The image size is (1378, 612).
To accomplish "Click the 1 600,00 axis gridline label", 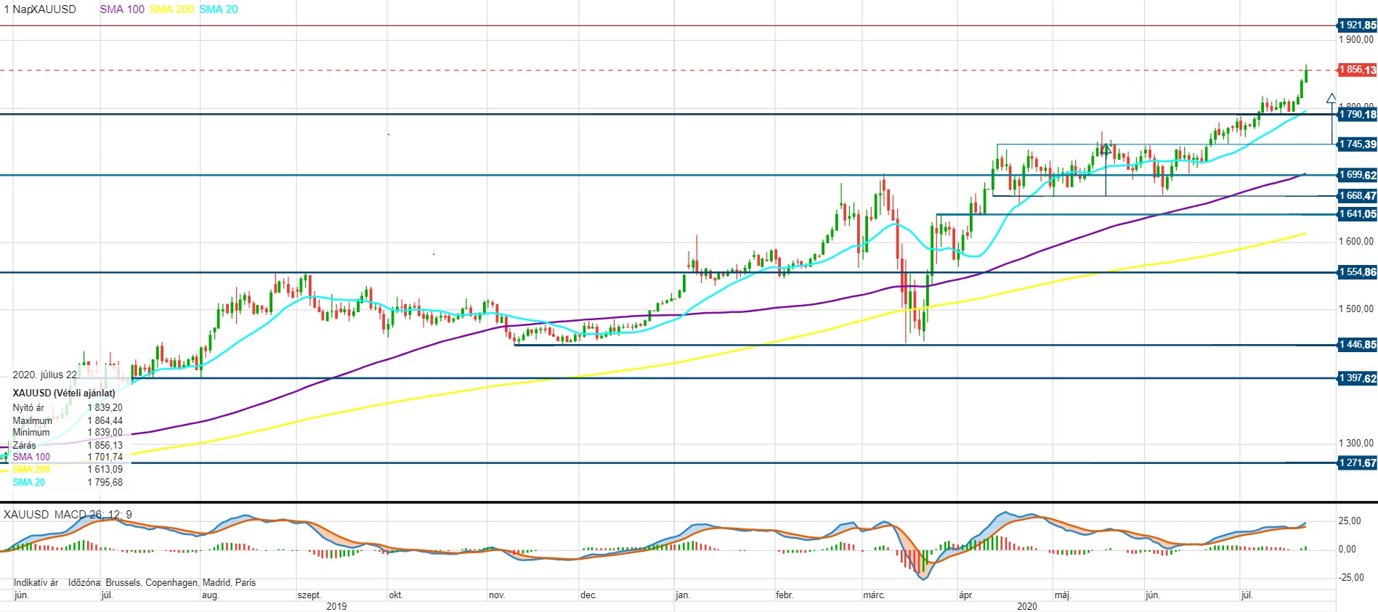I will 1356,242.
